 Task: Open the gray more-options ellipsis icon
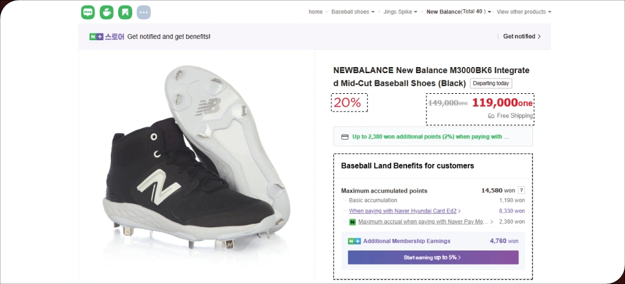(x=144, y=12)
